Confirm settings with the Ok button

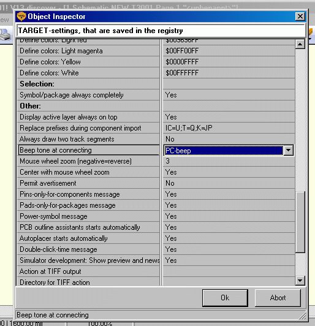pyautogui.click(x=225, y=298)
